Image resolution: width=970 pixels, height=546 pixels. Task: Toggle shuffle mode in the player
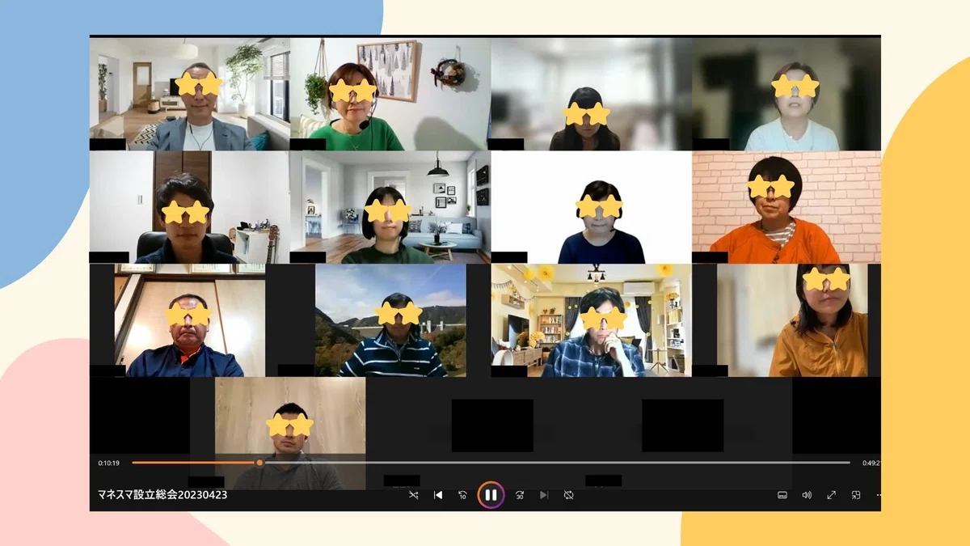[x=413, y=495]
